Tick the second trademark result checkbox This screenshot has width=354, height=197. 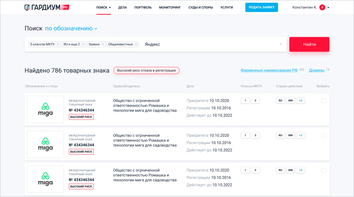tap(323, 136)
